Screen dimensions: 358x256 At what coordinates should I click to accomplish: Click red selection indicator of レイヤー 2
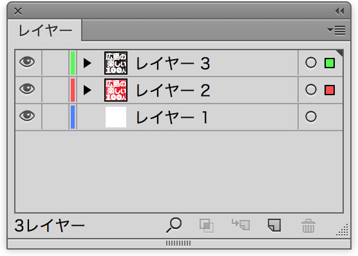point(330,90)
